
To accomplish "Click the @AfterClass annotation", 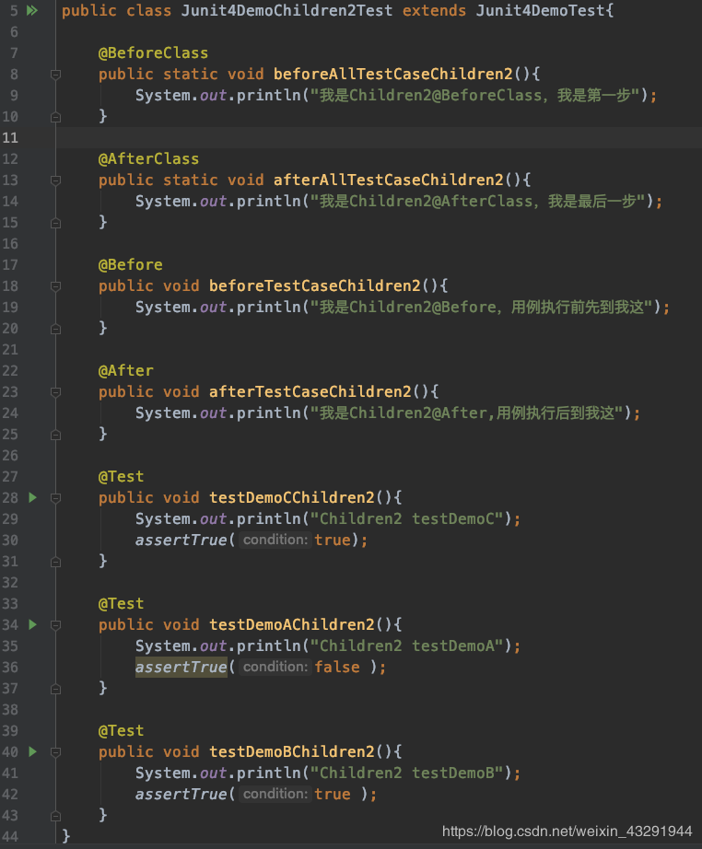I will [148, 158].
